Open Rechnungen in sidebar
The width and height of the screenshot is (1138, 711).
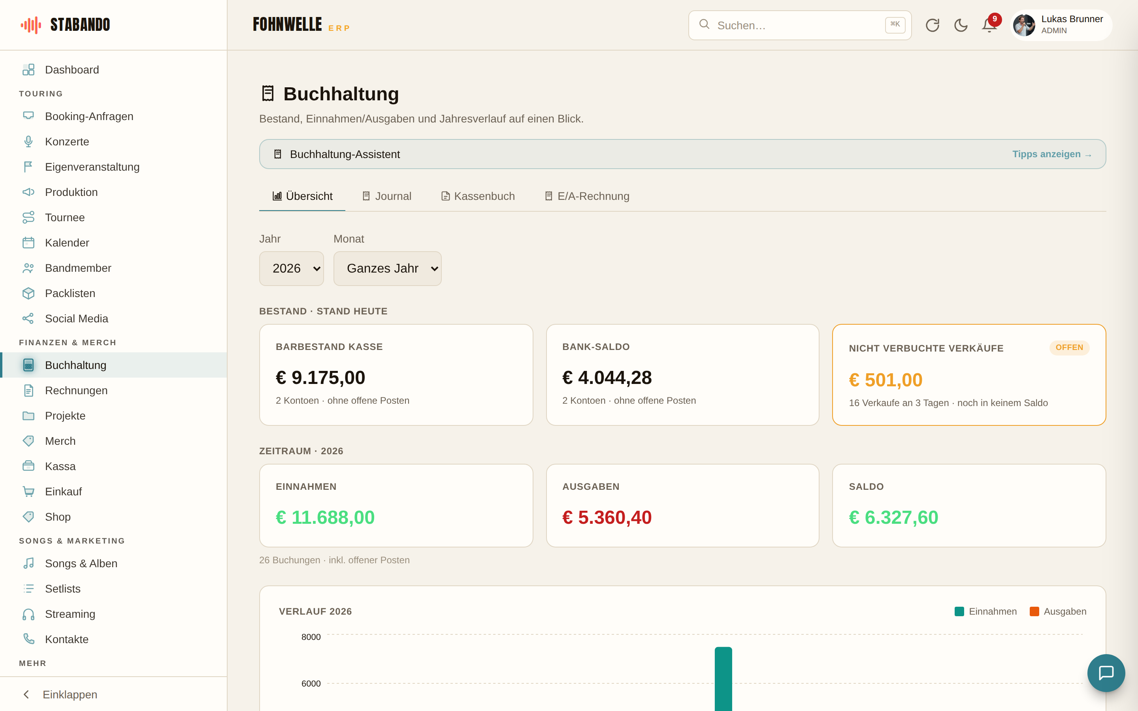point(113,390)
